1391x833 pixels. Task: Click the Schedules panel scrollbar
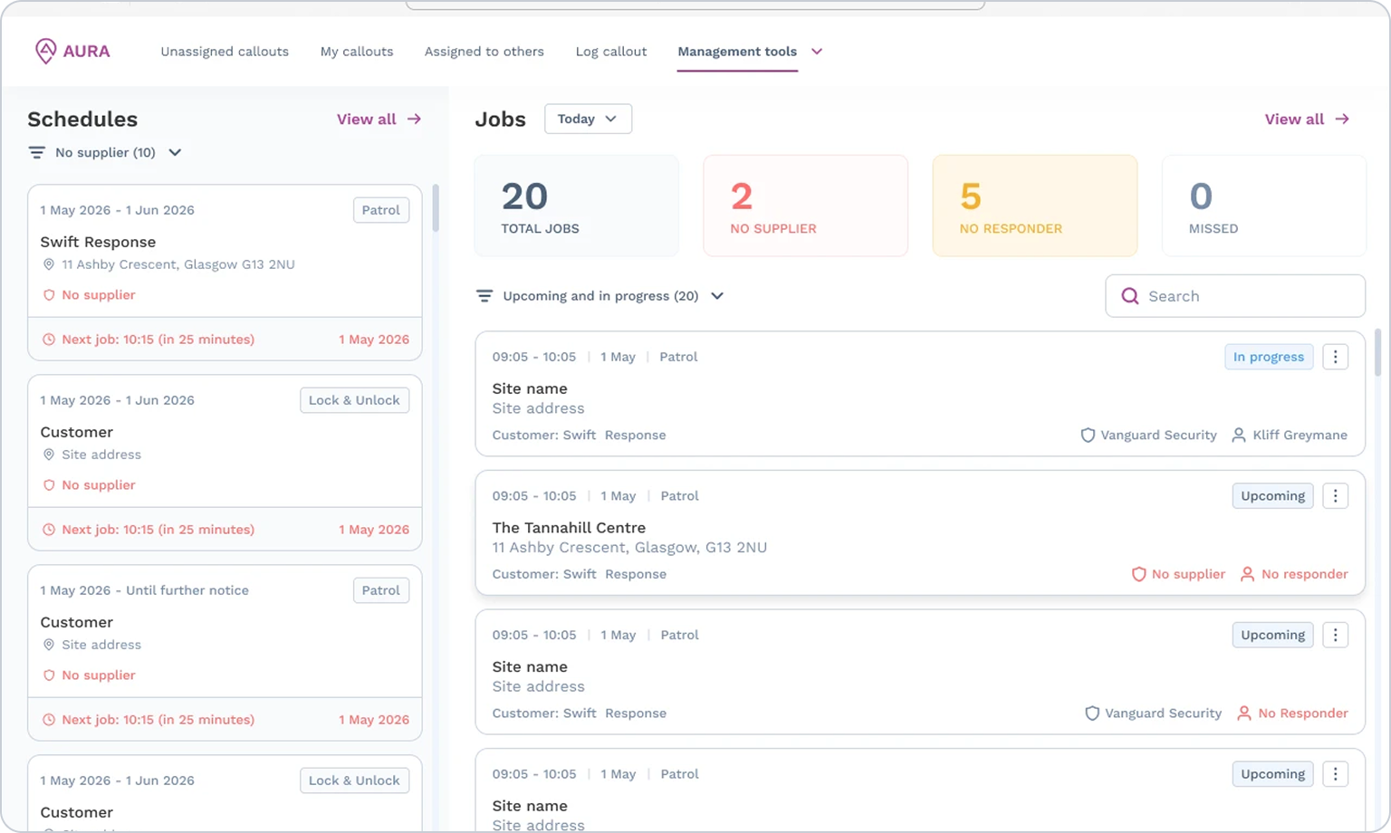pos(436,208)
